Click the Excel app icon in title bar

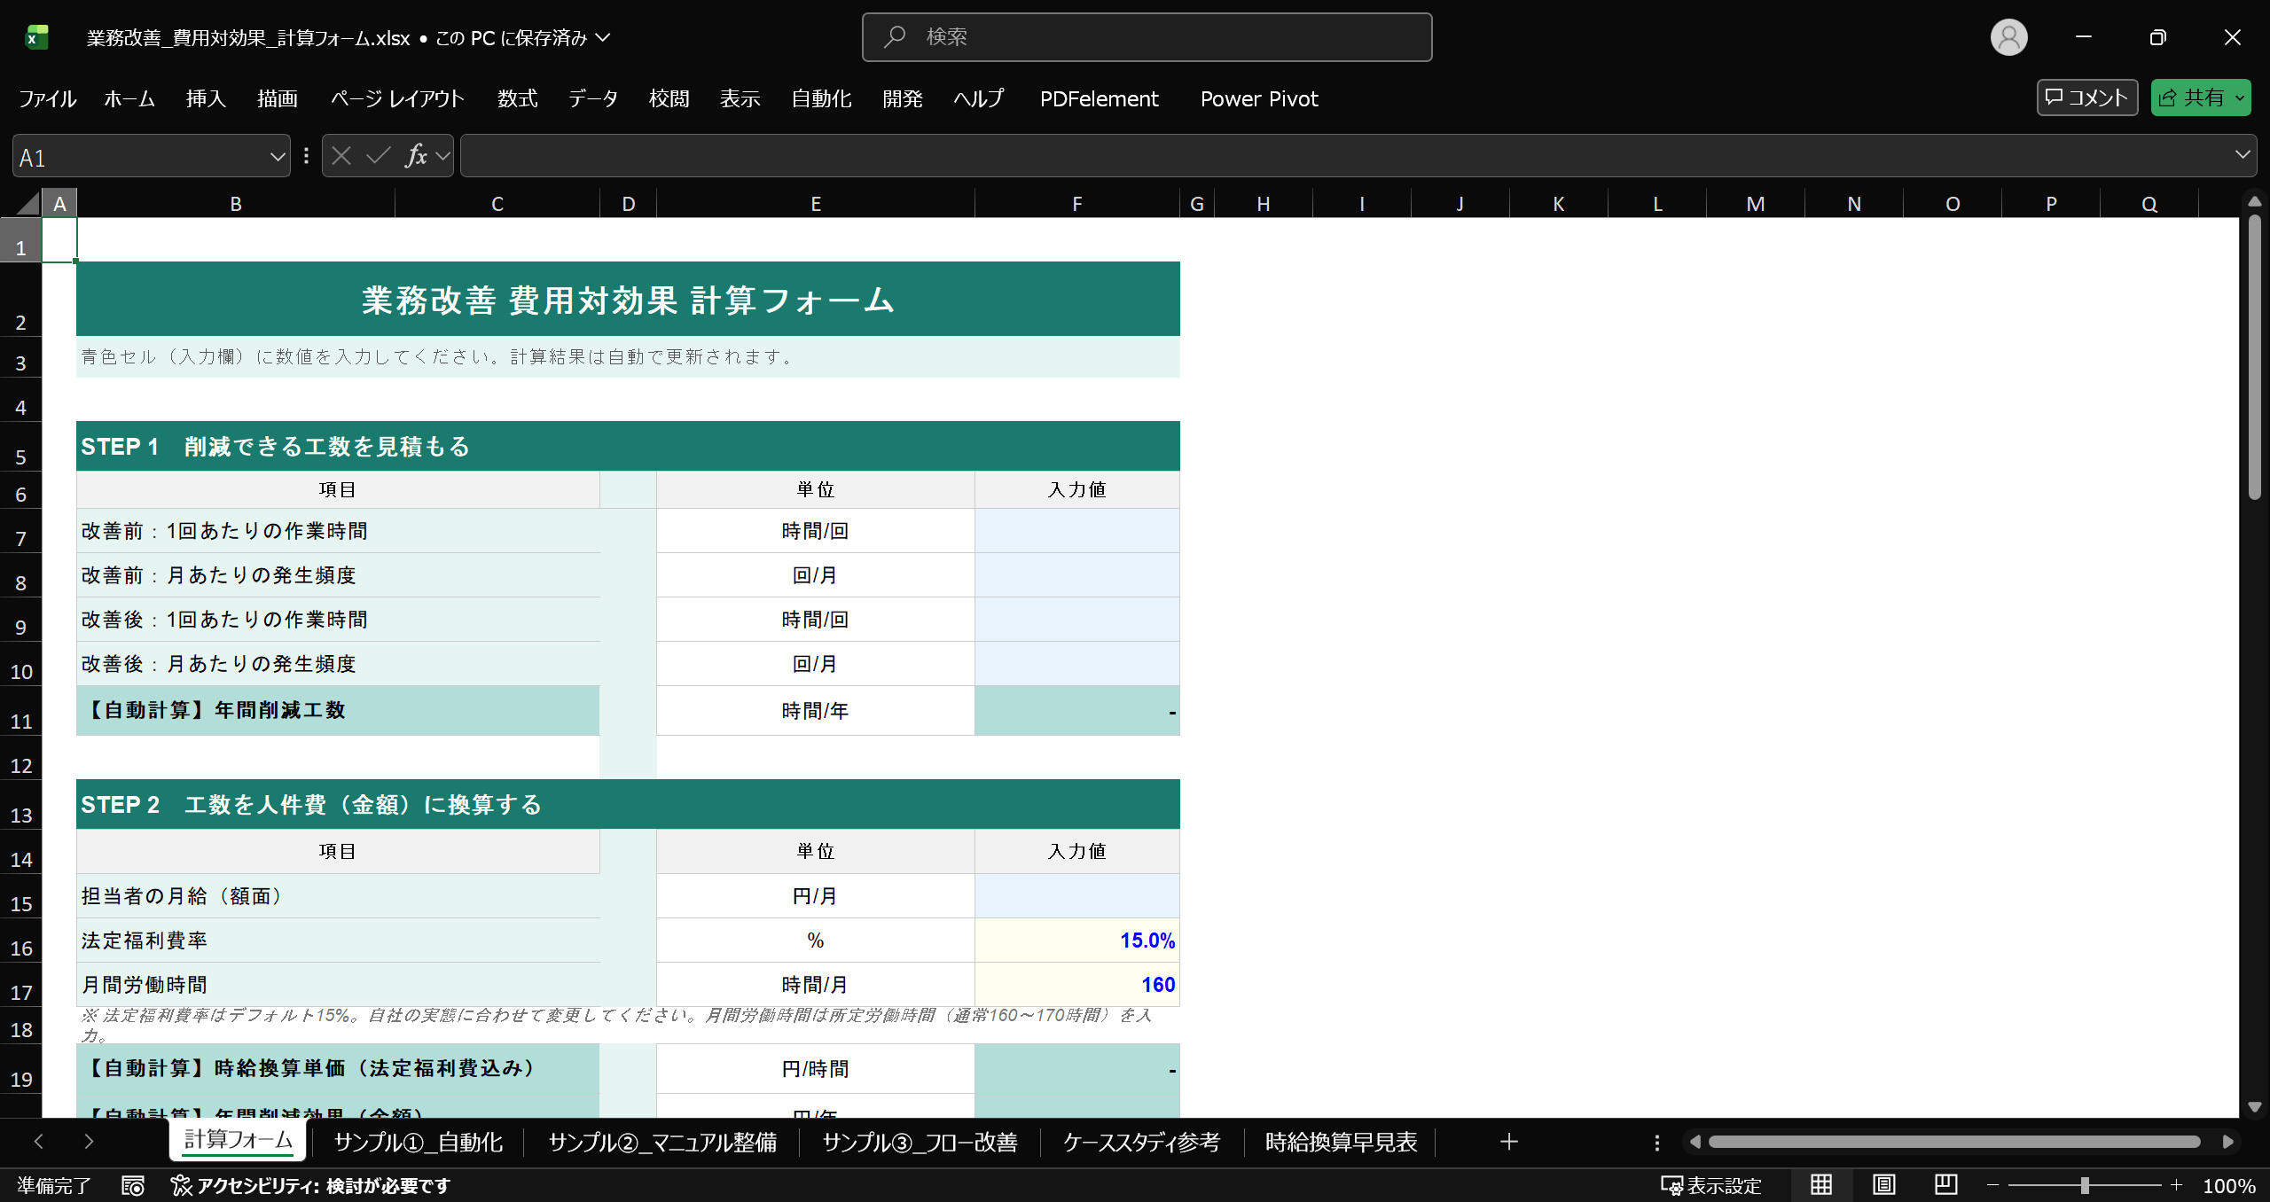(x=36, y=37)
